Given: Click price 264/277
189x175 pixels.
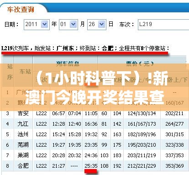Looking at the screenshot, I should [174, 124].
